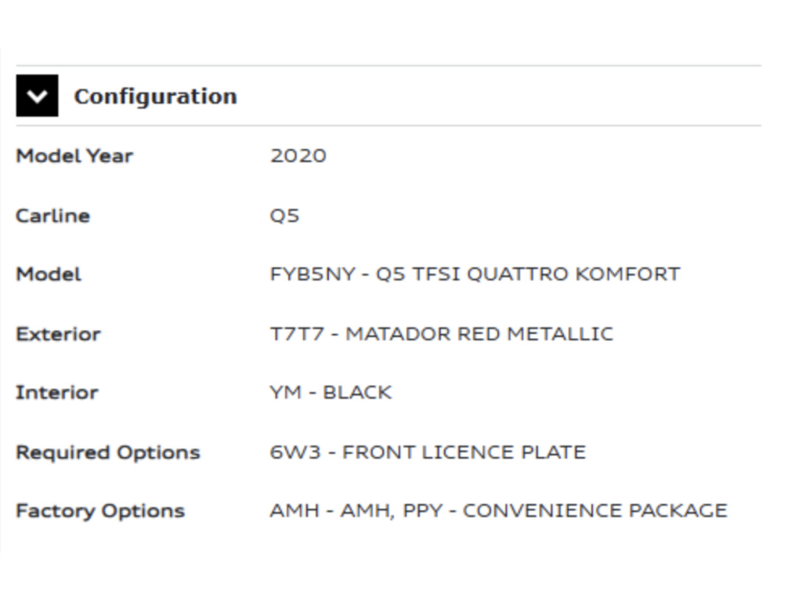Click the Q5 TFSI QUATTRO KOMFORT text
Screen dimensions: 802x602
pos(528,274)
